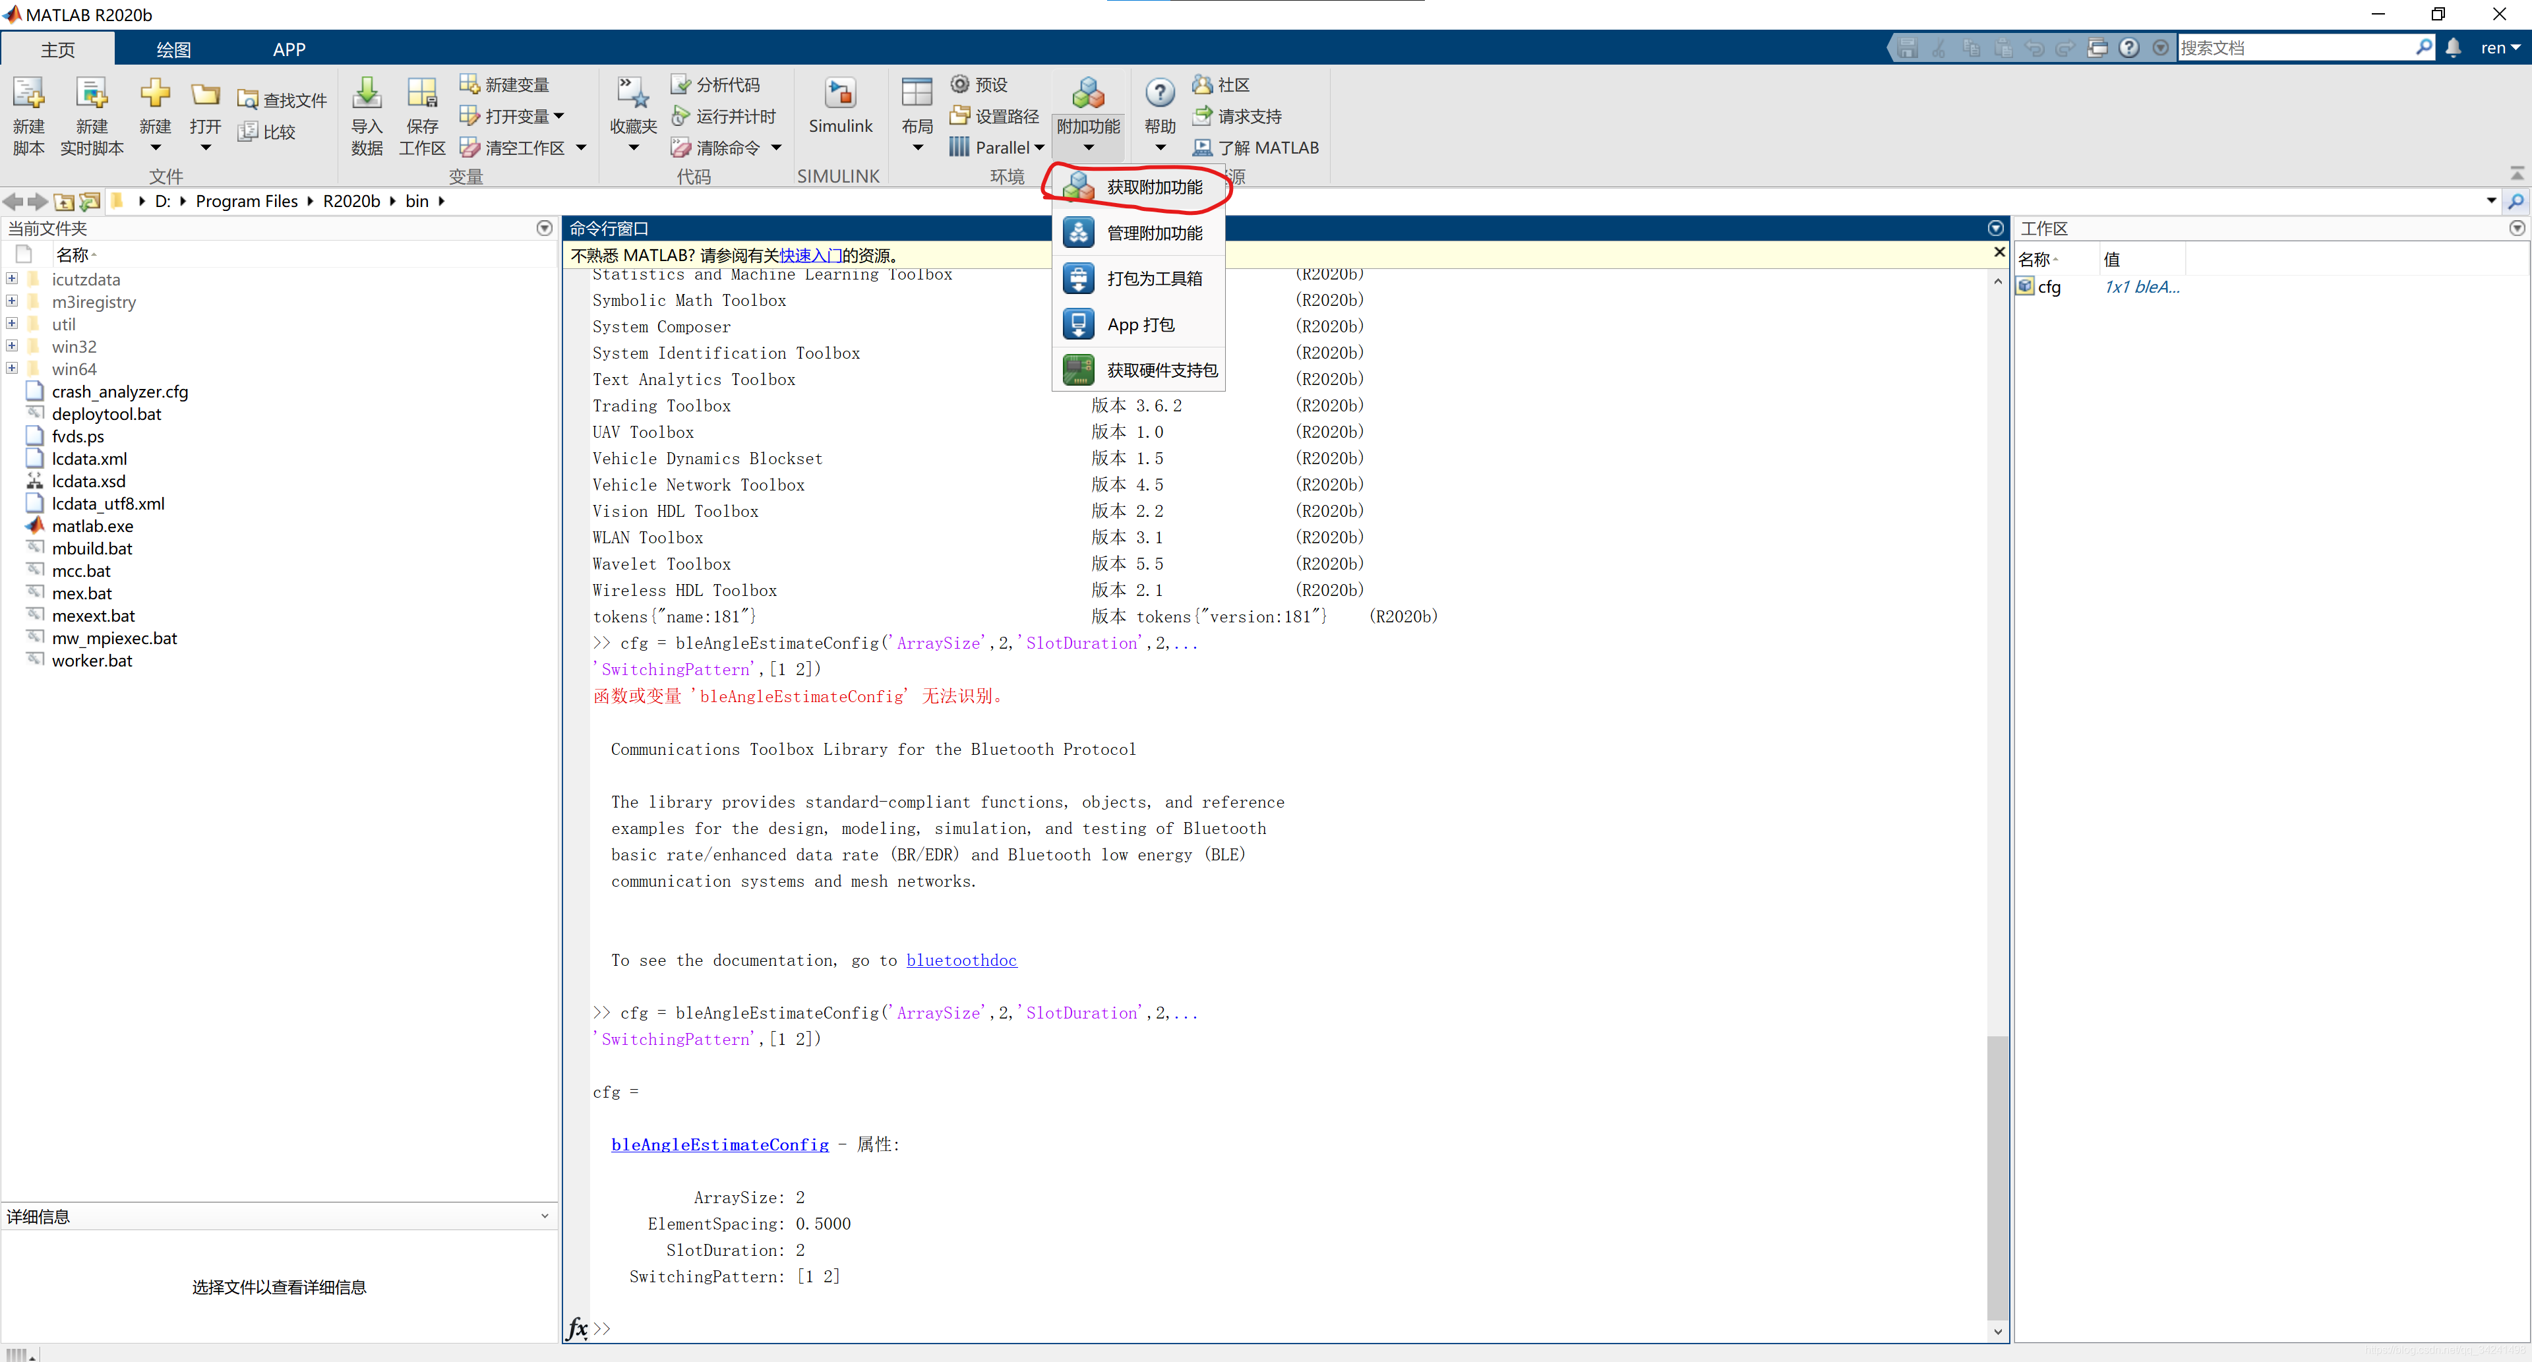This screenshot has width=2532, height=1362.
Task: Open Preferences (预设) gear icon
Action: (x=959, y=84)
